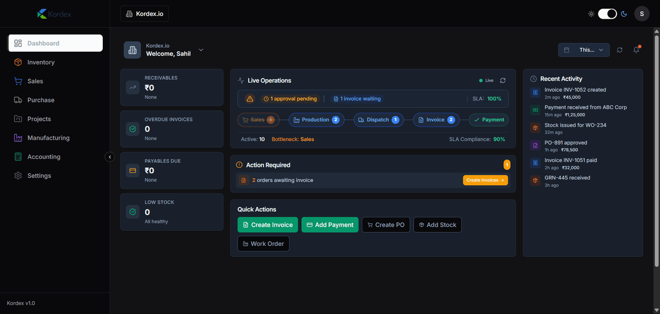
Task: Open Accounting in sidebar
Action: click(x=56, y=157)
